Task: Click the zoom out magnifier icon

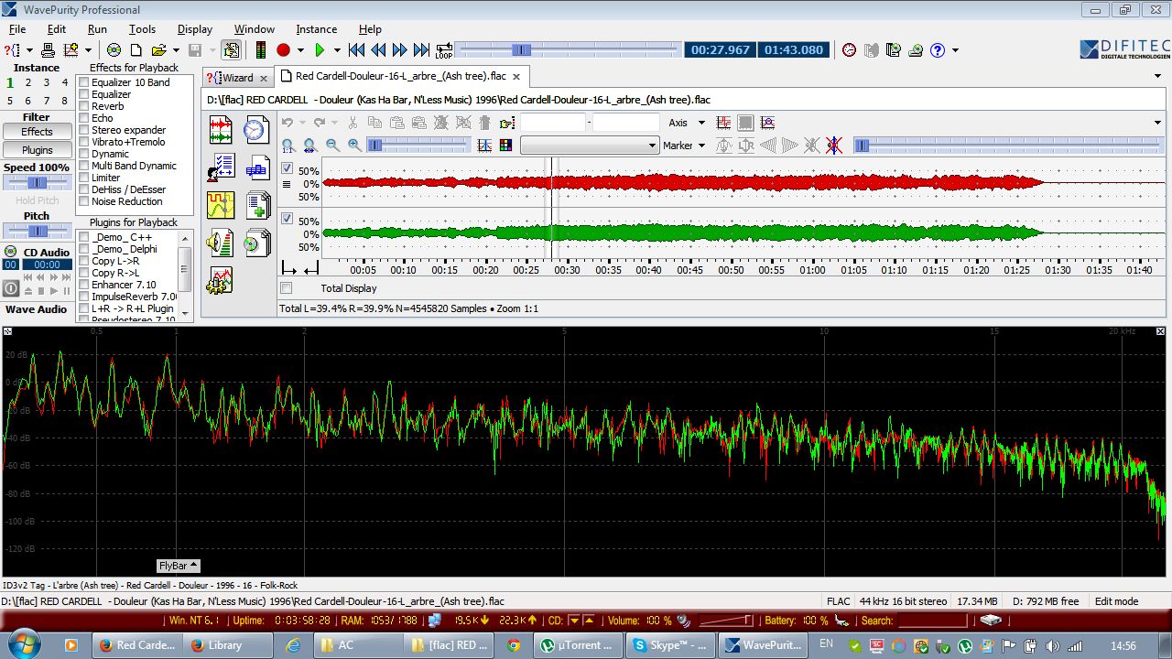Action: [332, 146]
